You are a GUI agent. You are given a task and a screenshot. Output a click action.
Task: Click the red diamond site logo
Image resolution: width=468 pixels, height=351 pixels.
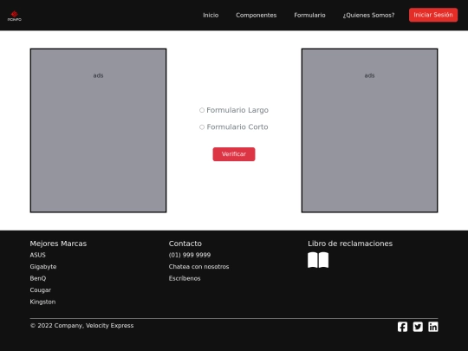pos(15,16)
